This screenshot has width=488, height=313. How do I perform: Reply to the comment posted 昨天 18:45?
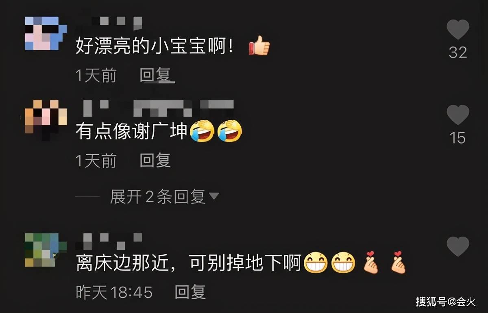click(x=190, y=292)
